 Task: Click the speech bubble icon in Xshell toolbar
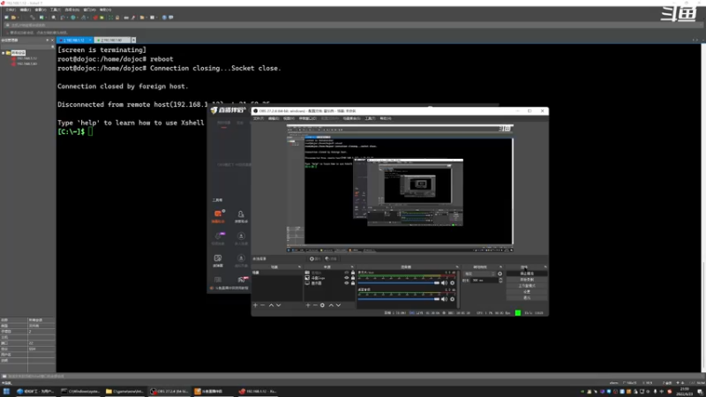coord(171,18)
